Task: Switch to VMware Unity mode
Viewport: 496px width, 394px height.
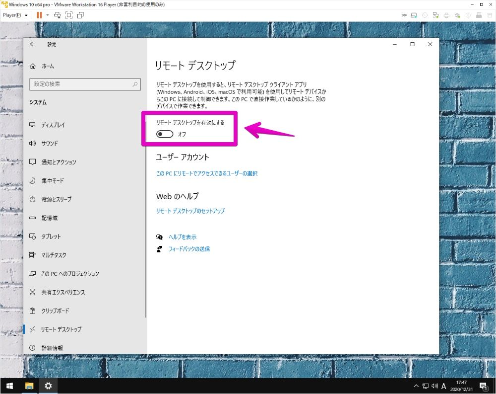Action: [x=81, y=15]
